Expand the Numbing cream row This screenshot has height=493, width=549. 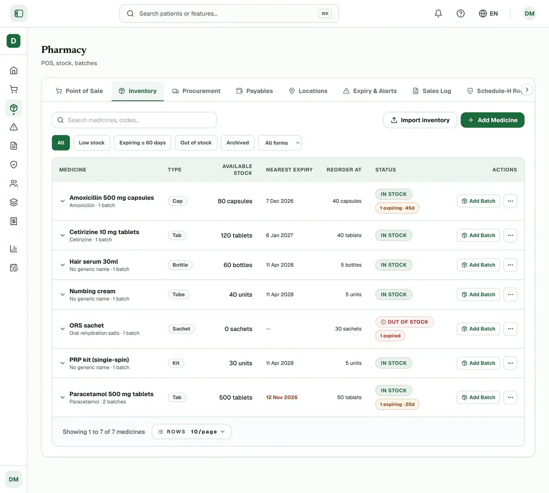[63, 295]
